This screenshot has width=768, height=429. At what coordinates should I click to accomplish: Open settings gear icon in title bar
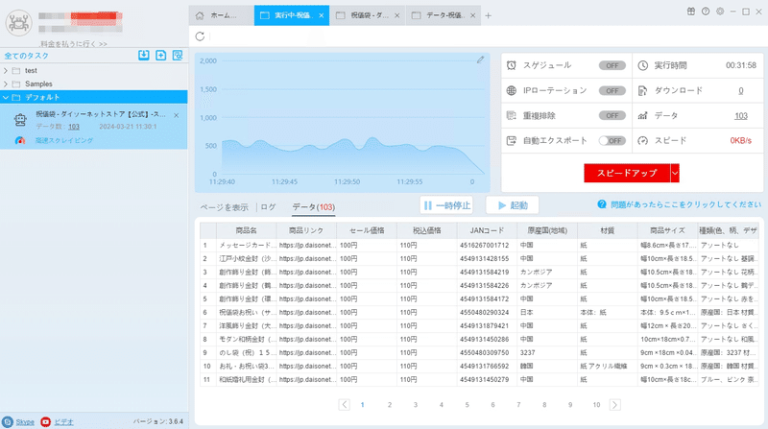[x=720, y=12]
